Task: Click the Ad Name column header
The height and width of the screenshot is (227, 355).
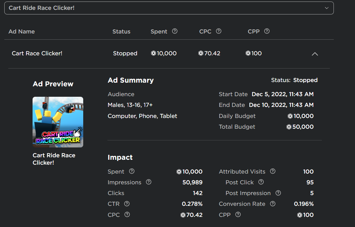Action: pyautogui.click(x=22, y=32)
